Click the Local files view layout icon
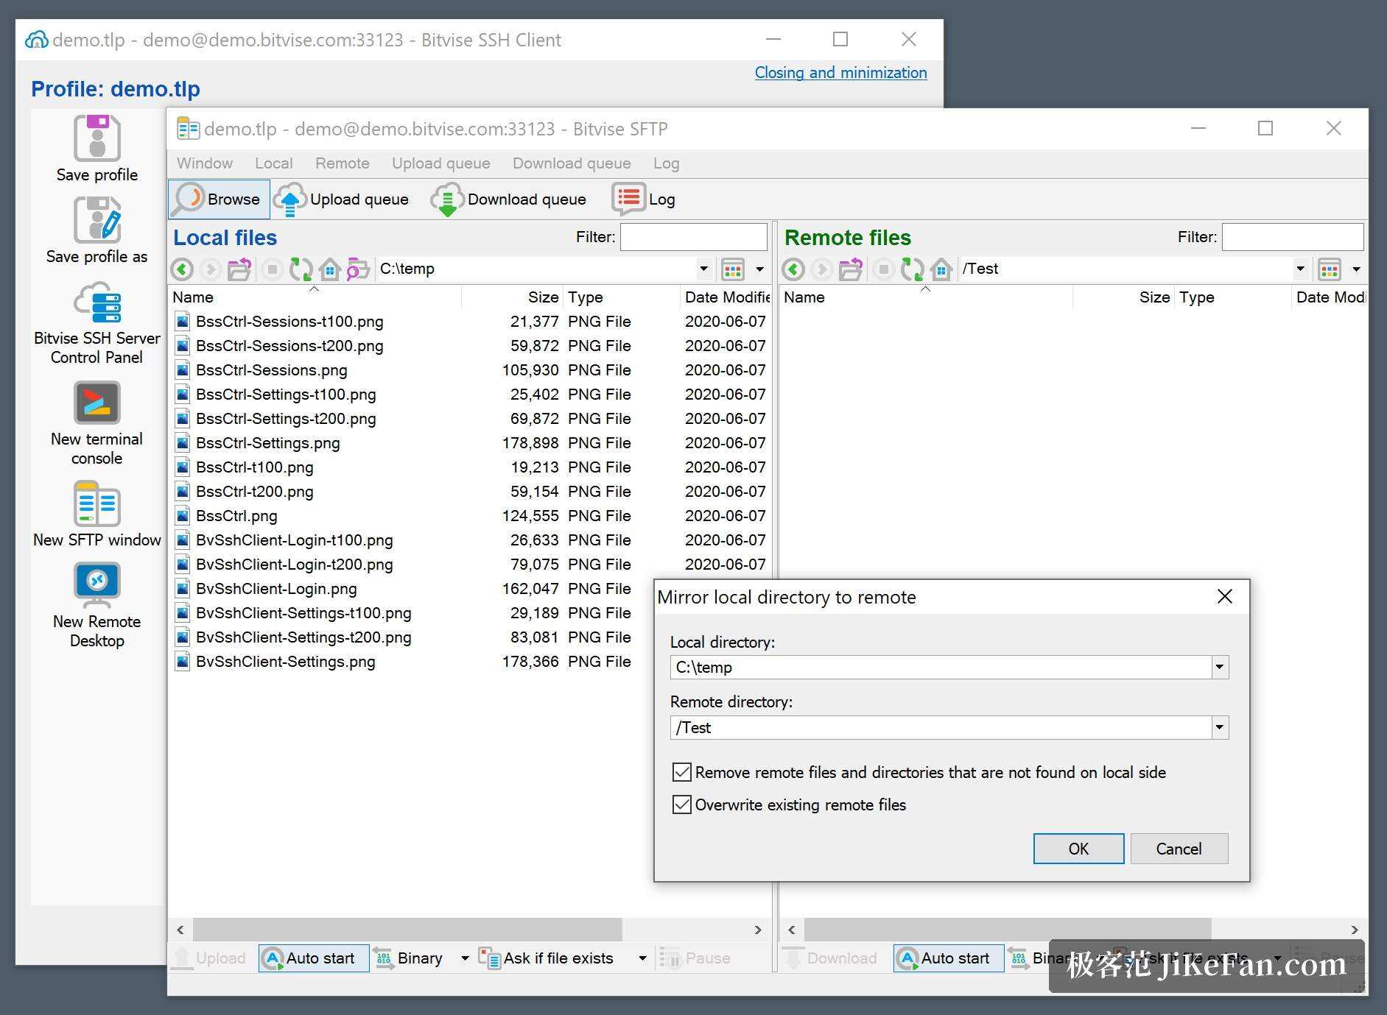 (x=733, y=269)
